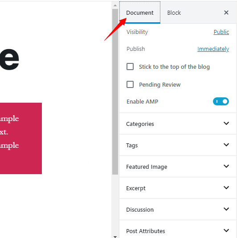The height and width of the screenshot is (238, 237).
Task: Expand the Discussion panel
Action: pyautogui.click(x=178, y=209)
